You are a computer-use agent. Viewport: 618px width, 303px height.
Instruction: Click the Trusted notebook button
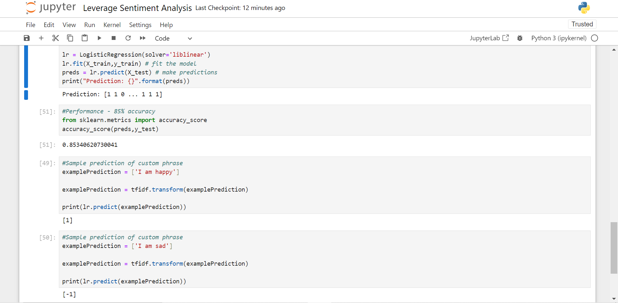click(x=582, y=24)
